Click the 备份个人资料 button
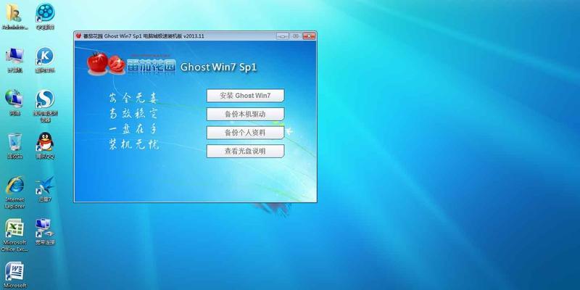Screen dimensions: 580x290 point(245,133)
